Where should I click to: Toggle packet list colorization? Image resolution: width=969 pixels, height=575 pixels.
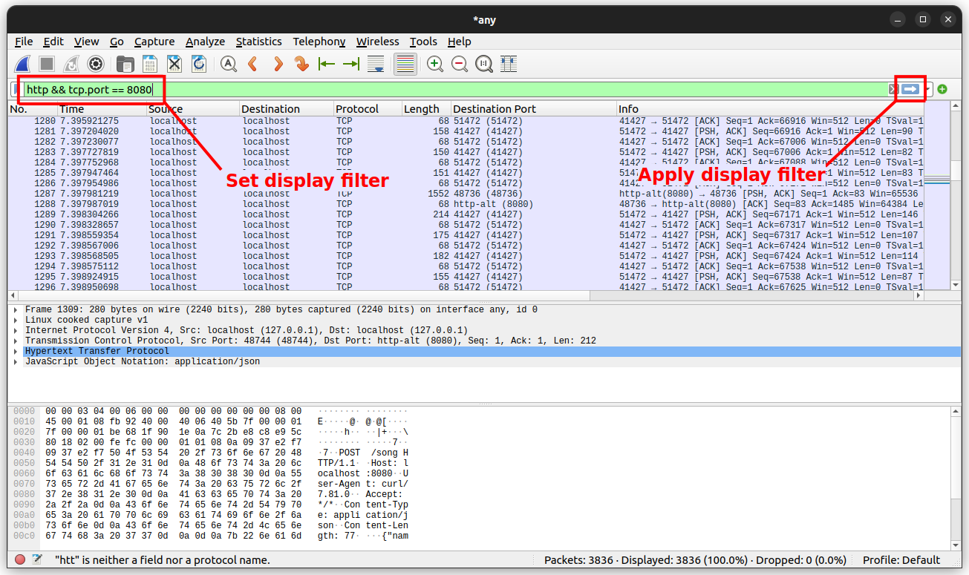click(x=405, y=64)
